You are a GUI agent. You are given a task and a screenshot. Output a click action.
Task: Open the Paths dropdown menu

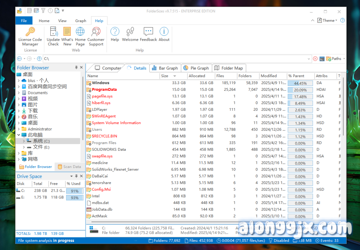tap(336, 59)
